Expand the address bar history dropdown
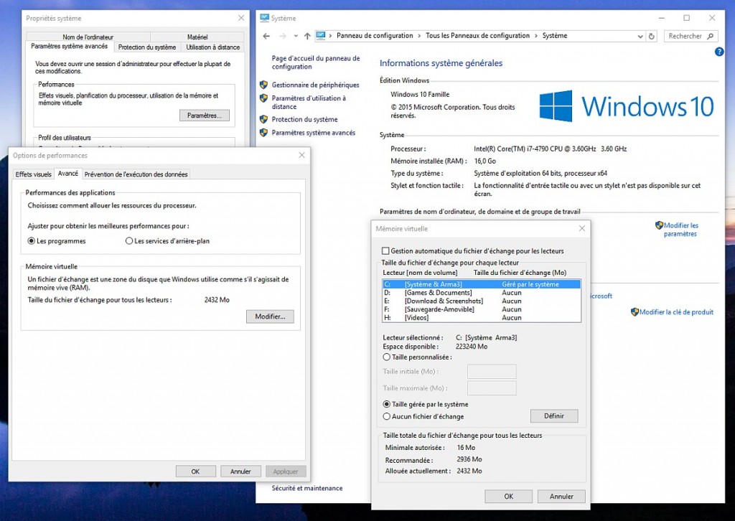This screenshot has width=735, height=521. (x=640, y=36)
